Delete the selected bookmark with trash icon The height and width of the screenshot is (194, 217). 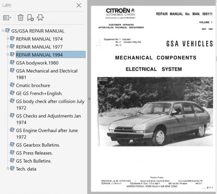[x=21, y=18]
